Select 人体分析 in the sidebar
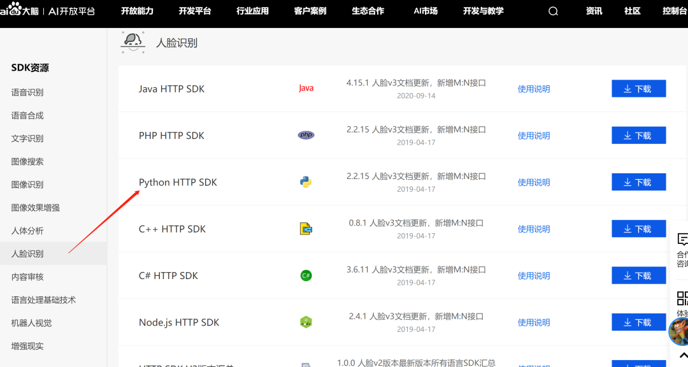The width and height of the screenshot is (688, 367). pyautogui.click(x=27, y=231)
